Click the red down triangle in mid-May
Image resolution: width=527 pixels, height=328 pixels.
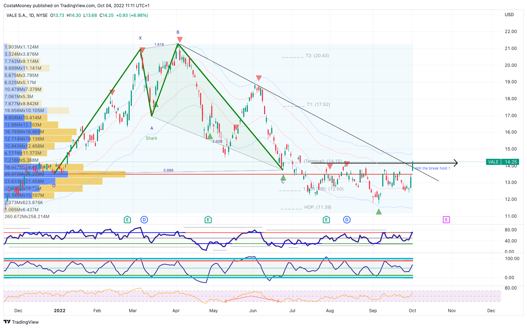(236, 127)
